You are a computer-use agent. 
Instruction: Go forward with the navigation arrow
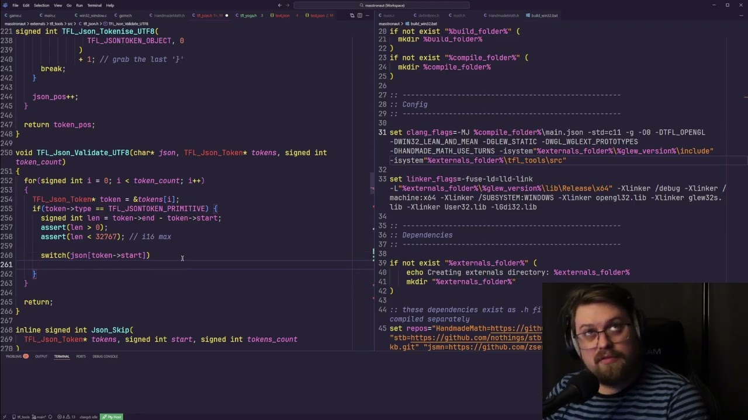click(x=288, y=5)
